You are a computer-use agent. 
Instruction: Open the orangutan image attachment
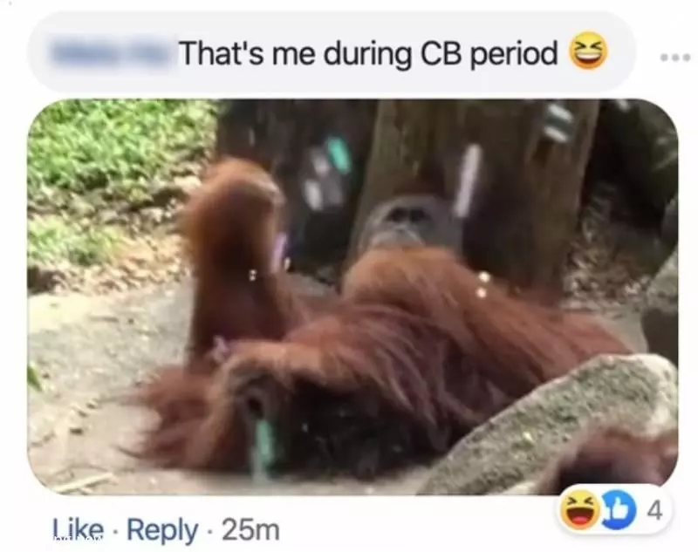352,296
